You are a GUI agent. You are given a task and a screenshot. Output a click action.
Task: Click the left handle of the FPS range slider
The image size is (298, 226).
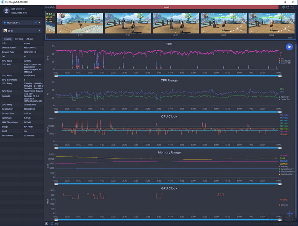pos(56,76)
